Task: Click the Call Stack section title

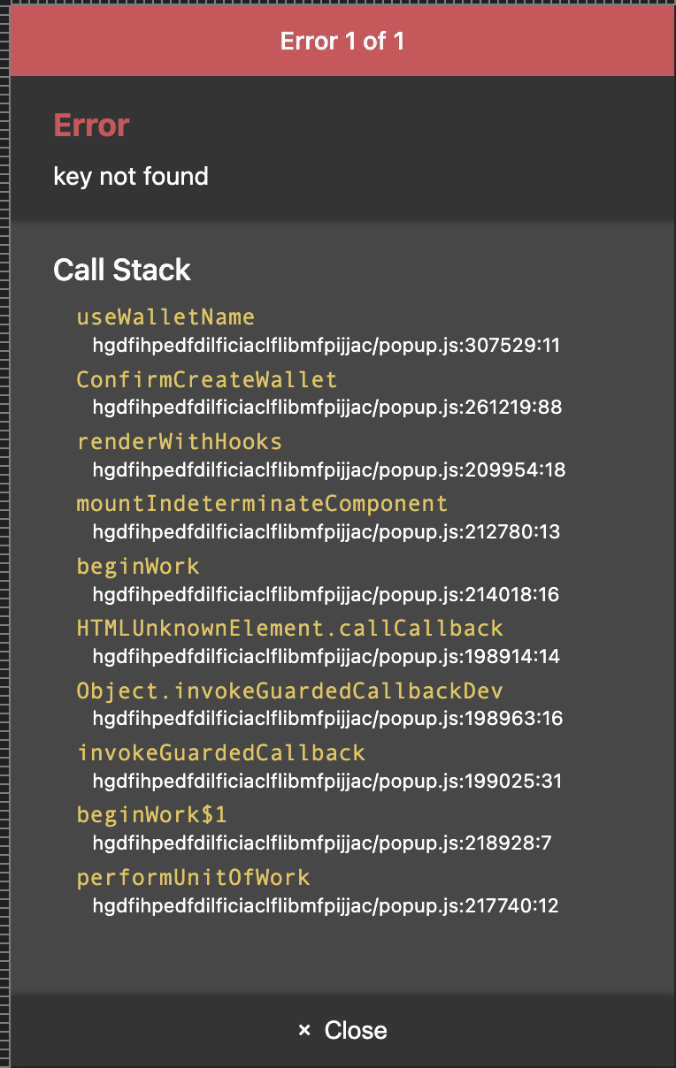Action: (122, 270)
